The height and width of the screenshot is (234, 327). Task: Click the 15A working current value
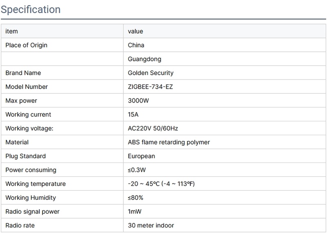133,115
